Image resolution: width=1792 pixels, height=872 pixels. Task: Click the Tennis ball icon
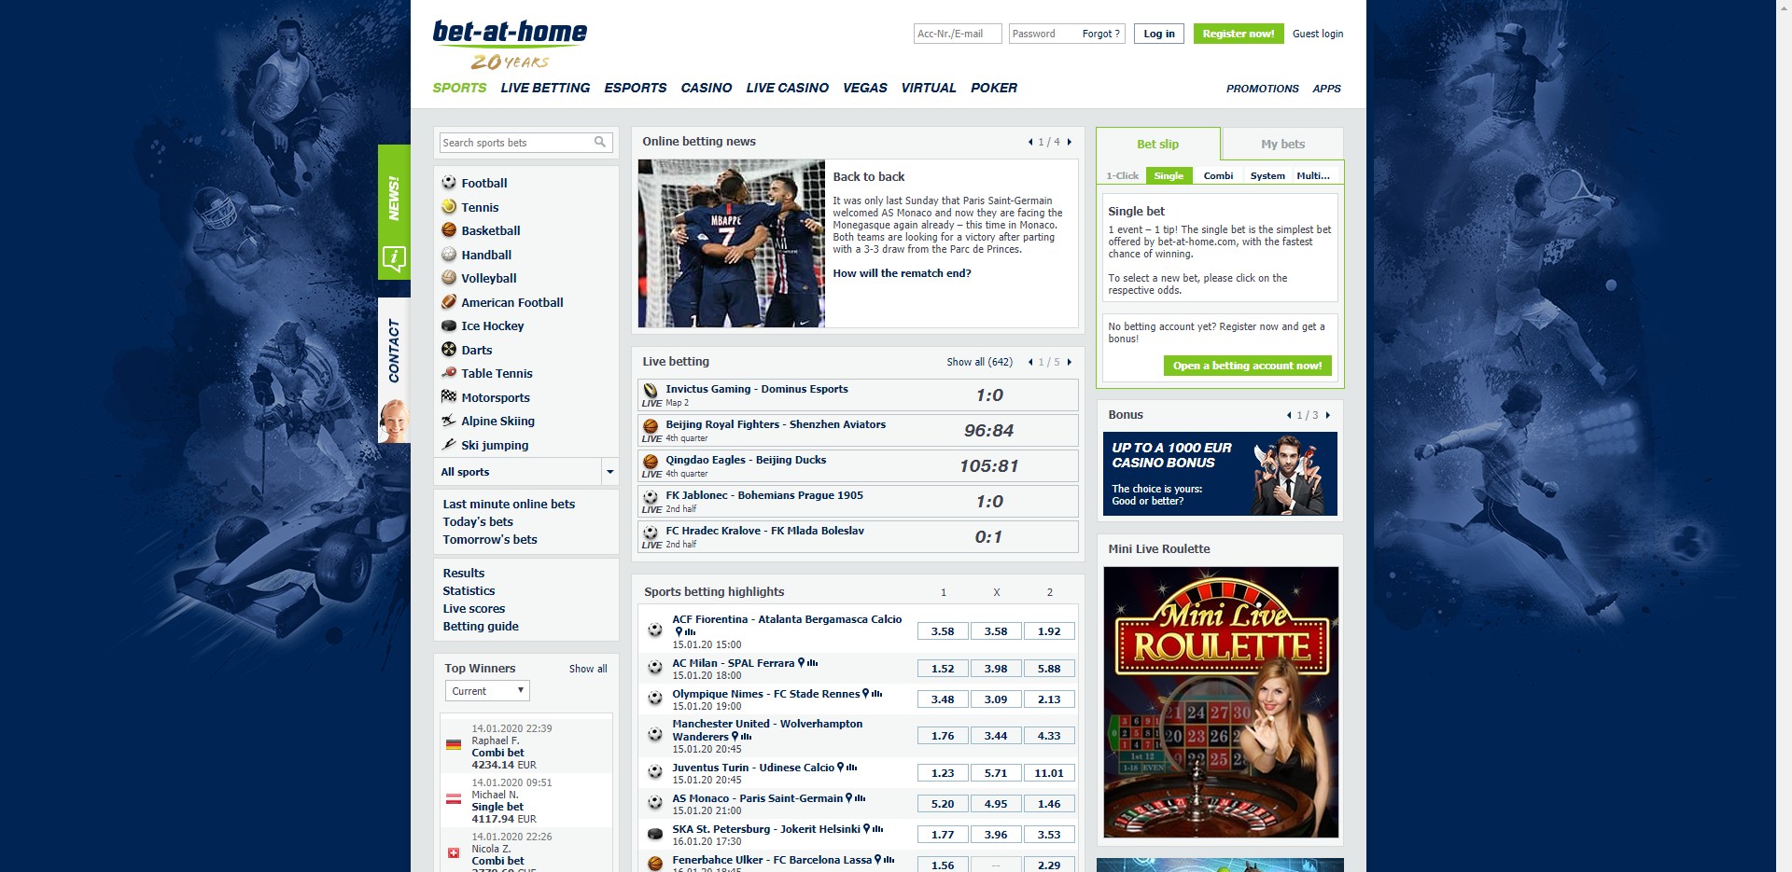pyautogui.click(x=449, y=207)
